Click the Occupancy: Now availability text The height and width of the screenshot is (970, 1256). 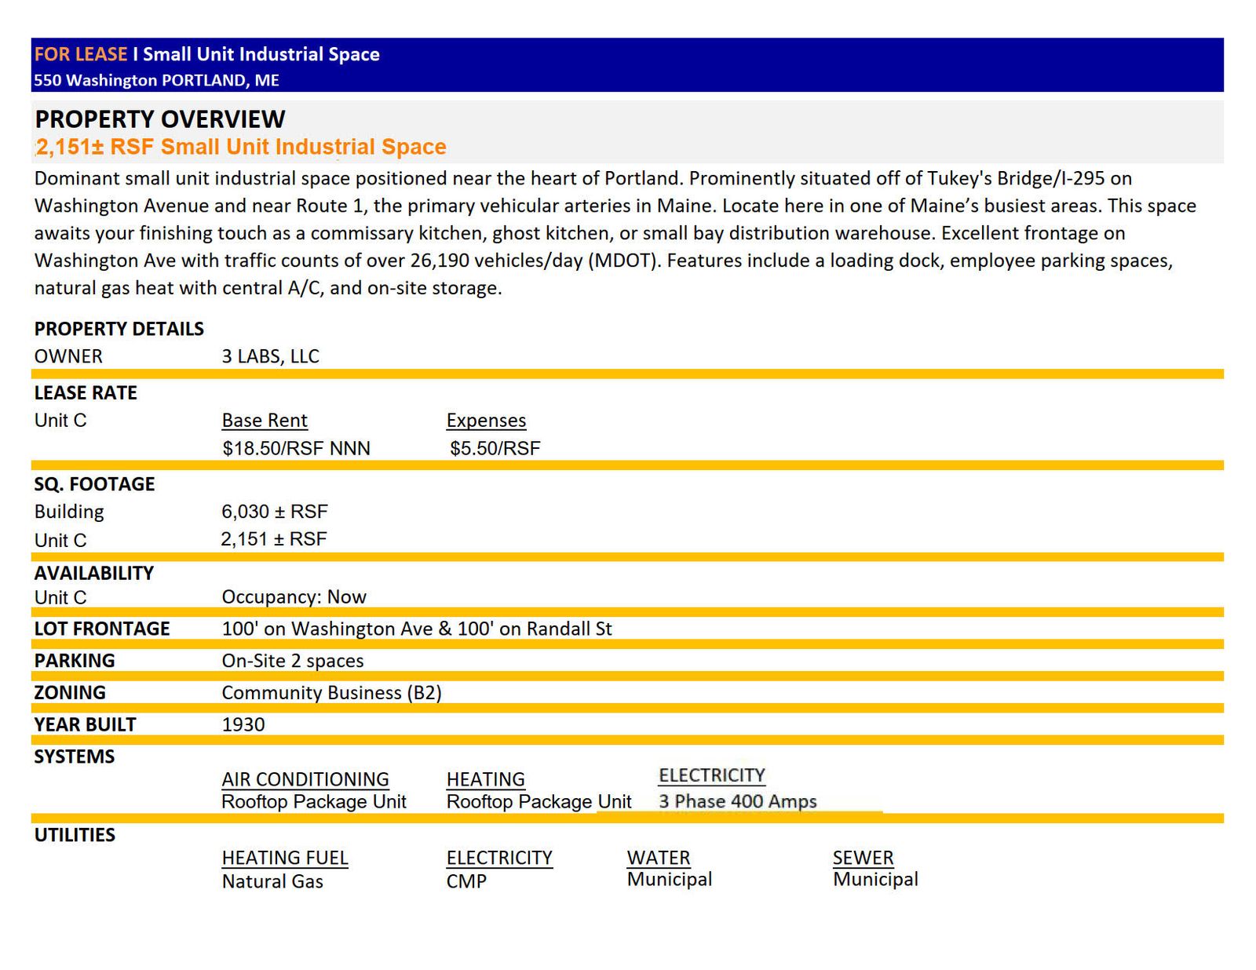[294, 597]
